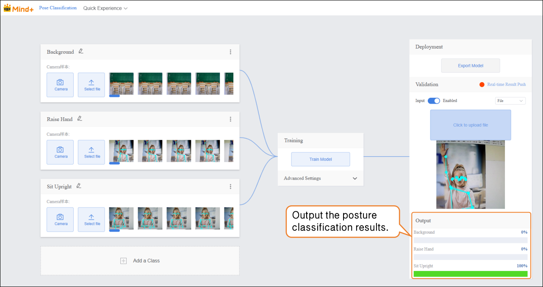Viewport: 543px width, 287px height.
Task: Toggle the Input Enabled switch
Action: (434, 101)
